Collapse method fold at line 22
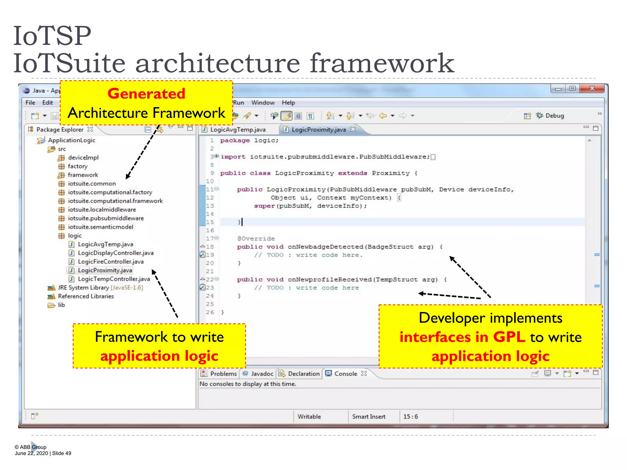The image size is (627, 470). [x=217, y=279]
